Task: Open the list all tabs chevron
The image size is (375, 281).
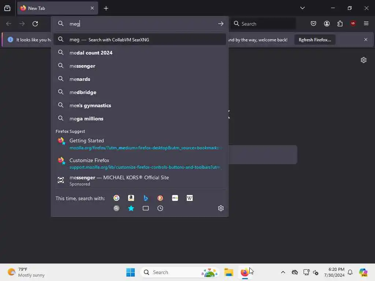Action: pyautogui.click(x=302, y=8)
